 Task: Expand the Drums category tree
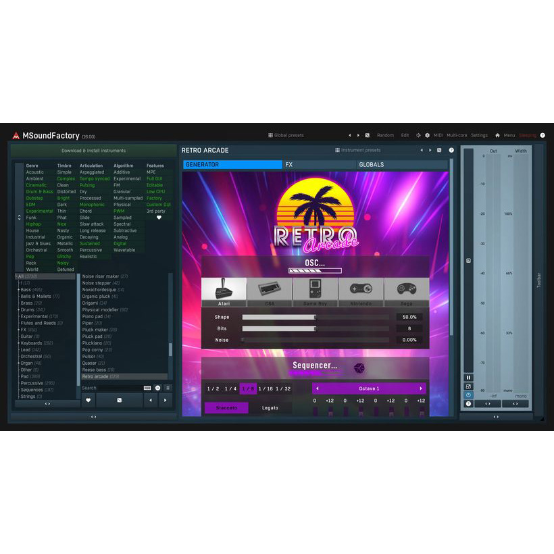(x=18, y=310)
